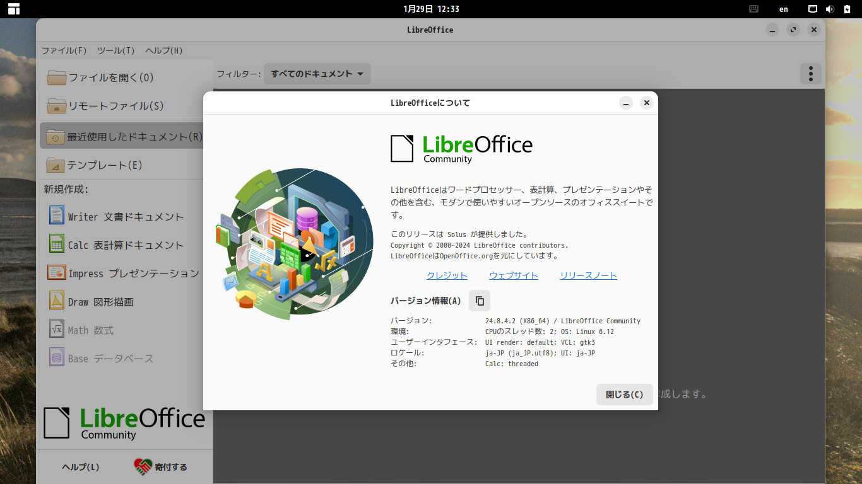
Task: Click the CPU threads and OS text
Action: [550, 331]
